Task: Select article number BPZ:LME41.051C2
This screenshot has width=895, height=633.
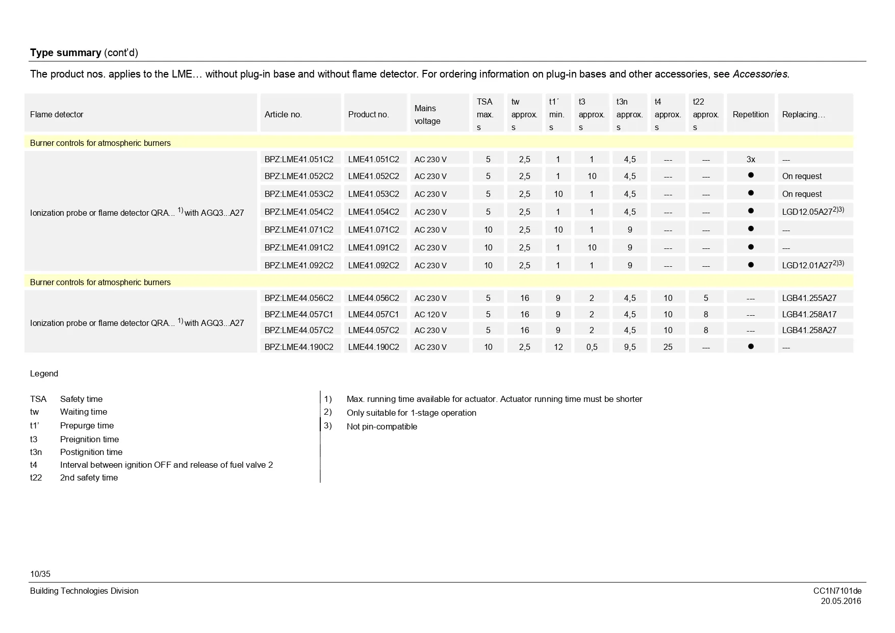Action: [299, 159]
